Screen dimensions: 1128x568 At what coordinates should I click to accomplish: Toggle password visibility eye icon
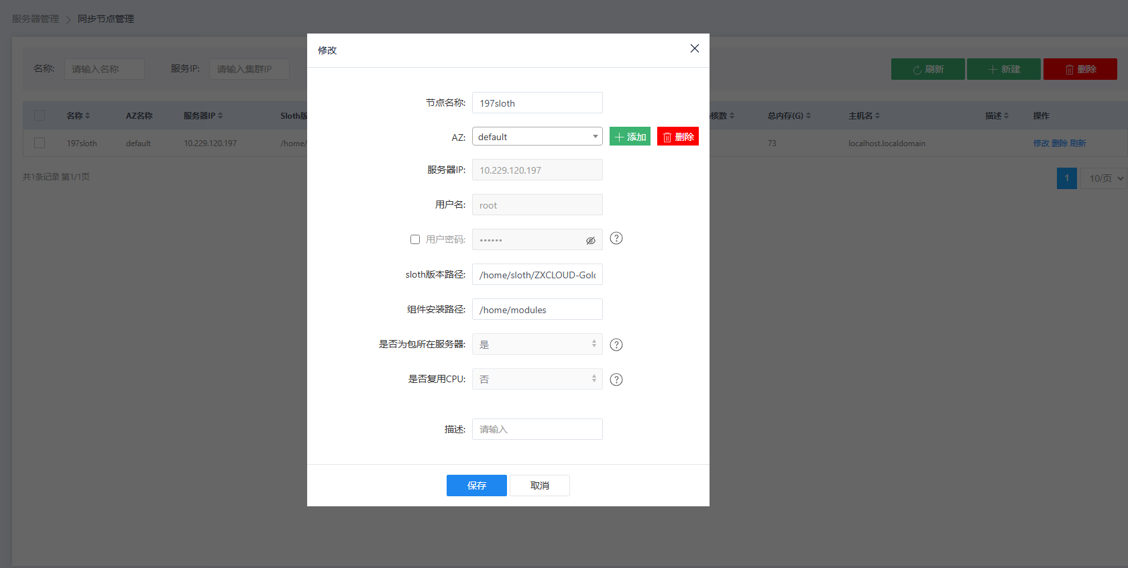pos(591,240)
